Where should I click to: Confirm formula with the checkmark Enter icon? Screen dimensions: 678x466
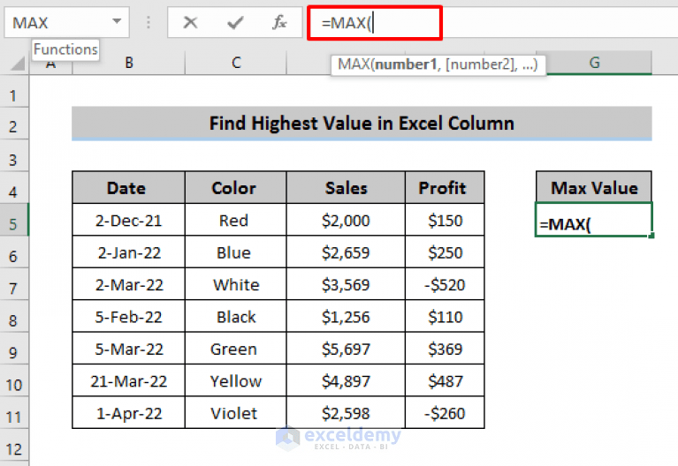click(235, 22)
